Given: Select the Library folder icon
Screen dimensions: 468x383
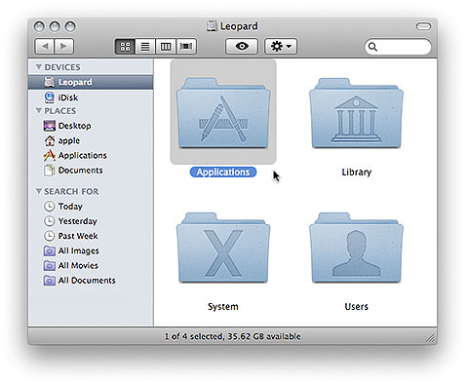Looking at the screenshot, I should pos(356,113).
